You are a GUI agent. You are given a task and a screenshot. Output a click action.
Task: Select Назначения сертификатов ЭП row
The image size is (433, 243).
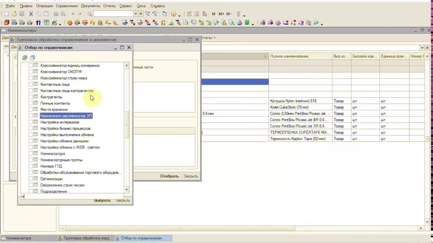[x=66, y=116]
